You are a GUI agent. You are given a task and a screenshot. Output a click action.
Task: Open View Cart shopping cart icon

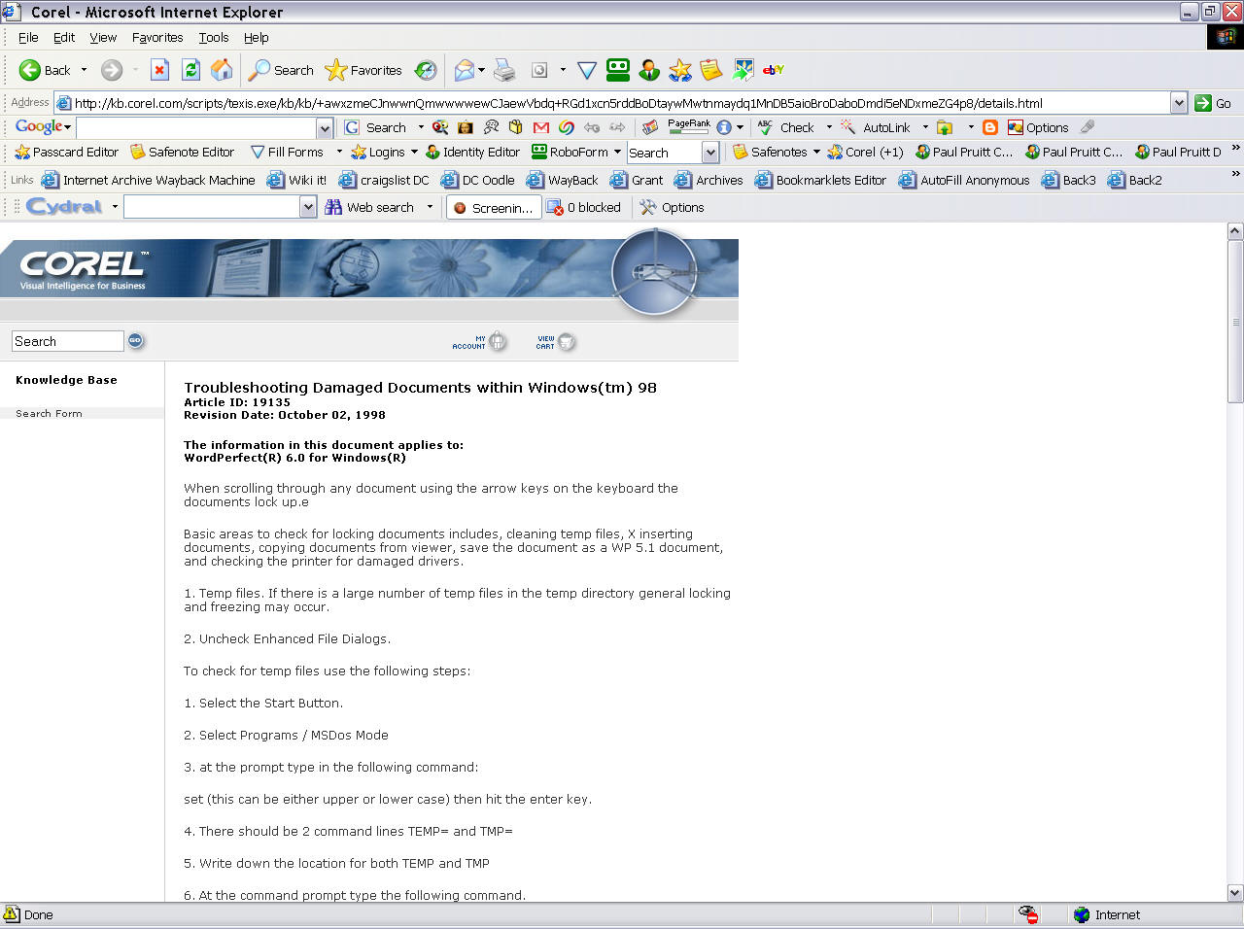pos(566,341)
